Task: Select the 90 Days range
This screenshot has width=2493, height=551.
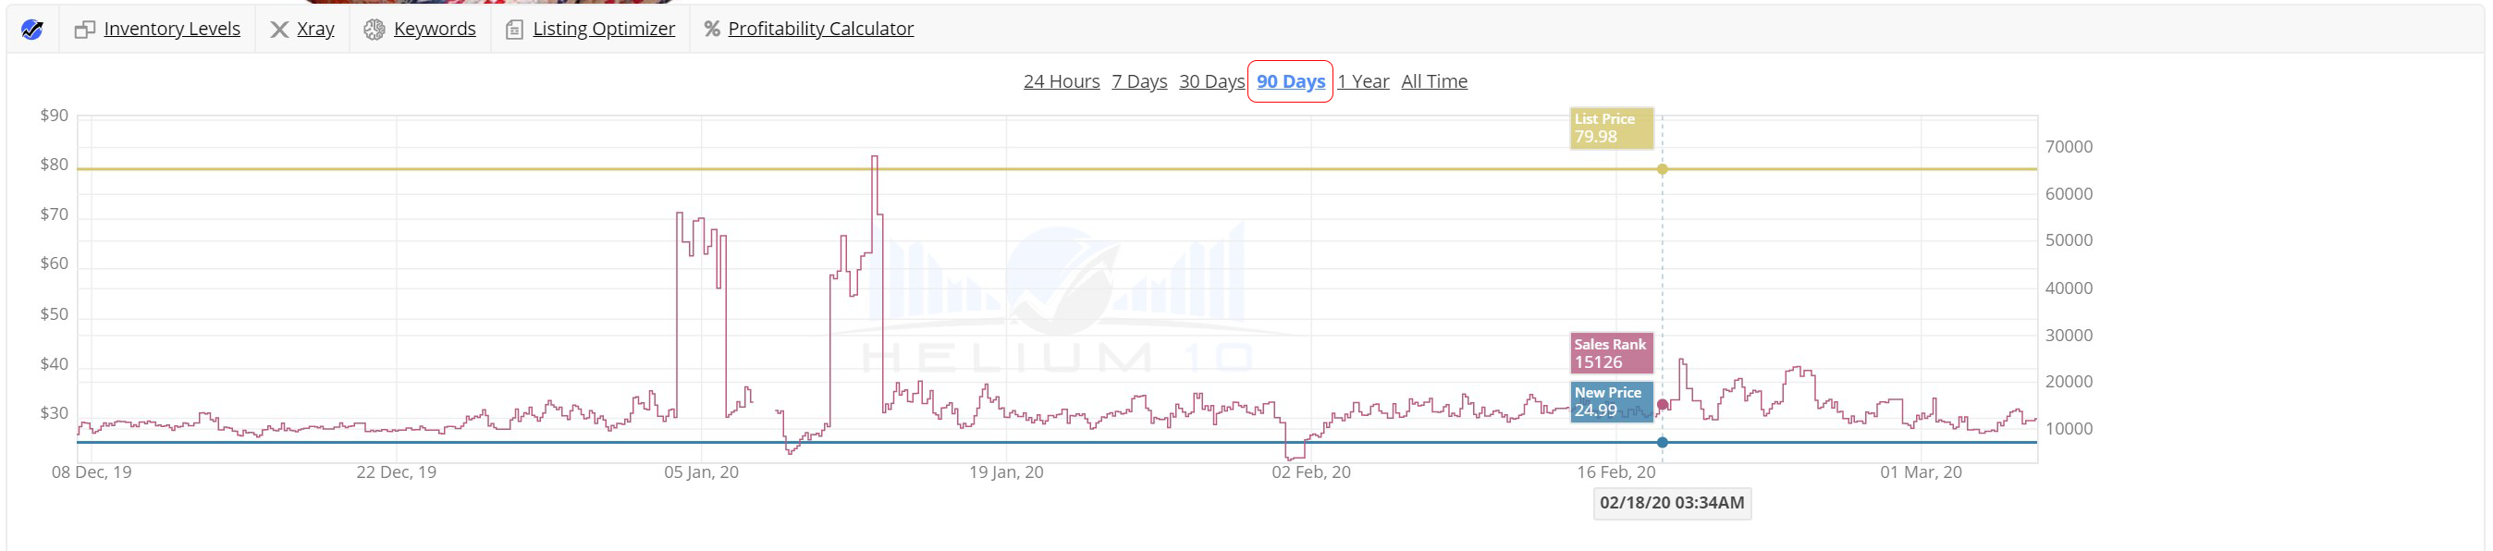Action: (x=1291, y=81)
